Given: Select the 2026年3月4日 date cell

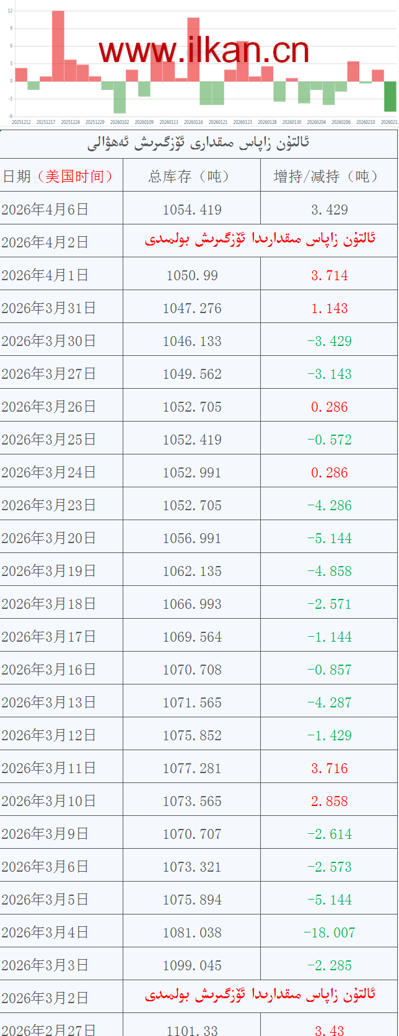Looking at the screenshot, I should coord(45,932).
